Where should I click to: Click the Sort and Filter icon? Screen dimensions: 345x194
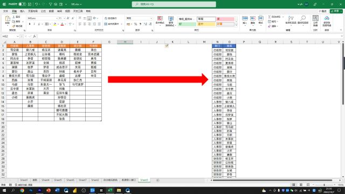pos(291,20)
